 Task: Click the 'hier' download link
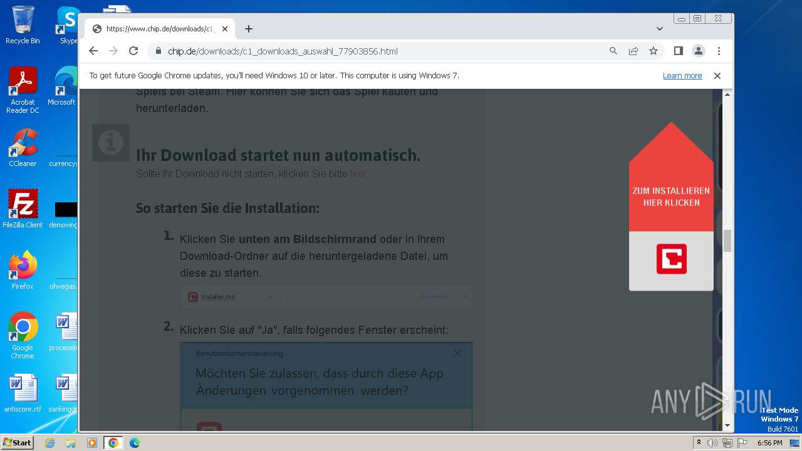pyautogui.click(x=358, y=174)
